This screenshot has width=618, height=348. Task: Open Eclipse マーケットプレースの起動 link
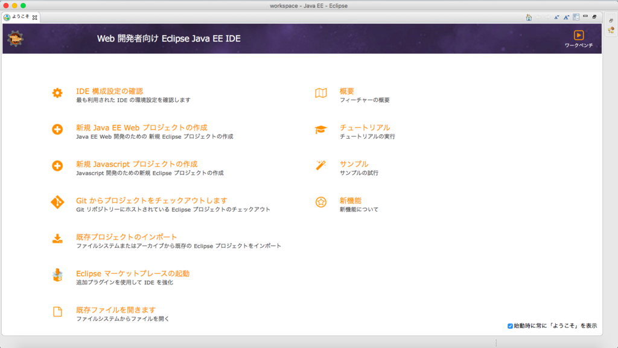pyautogui.click(x=133, y=273)
